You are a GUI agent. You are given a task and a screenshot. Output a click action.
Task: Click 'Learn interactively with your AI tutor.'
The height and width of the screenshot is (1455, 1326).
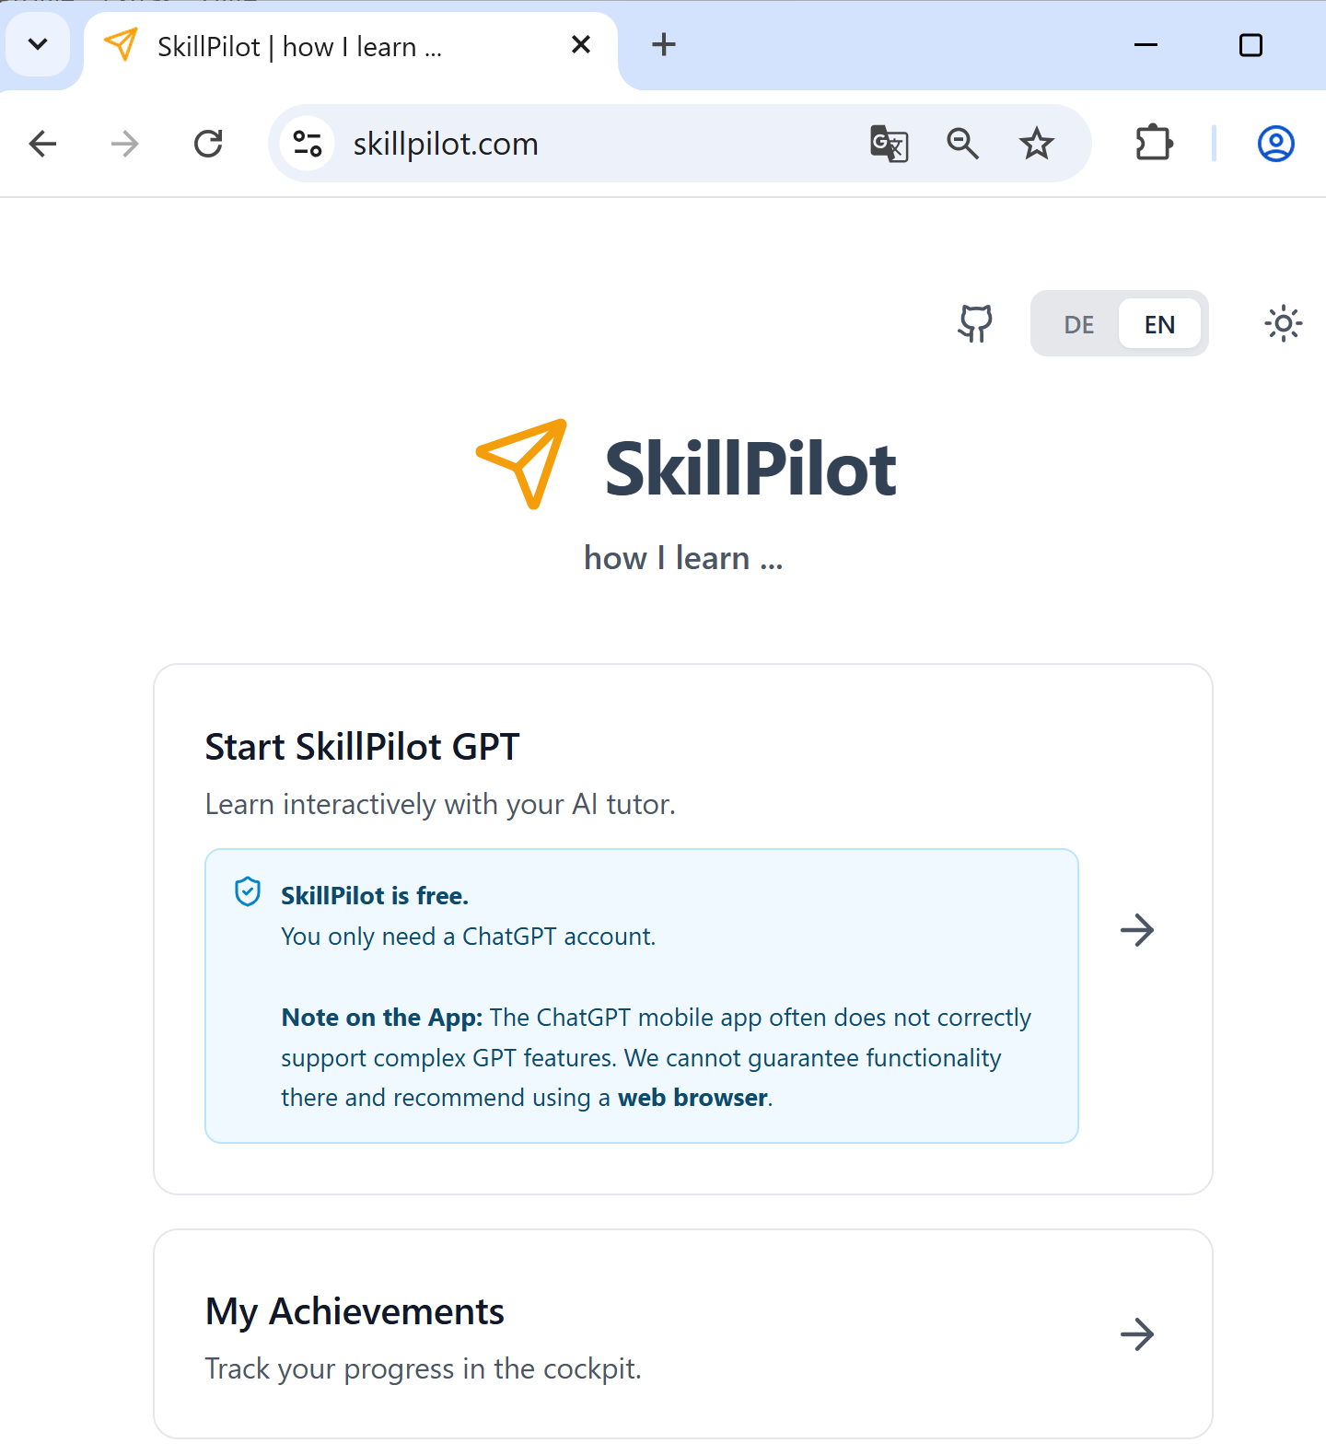(440, 804)
